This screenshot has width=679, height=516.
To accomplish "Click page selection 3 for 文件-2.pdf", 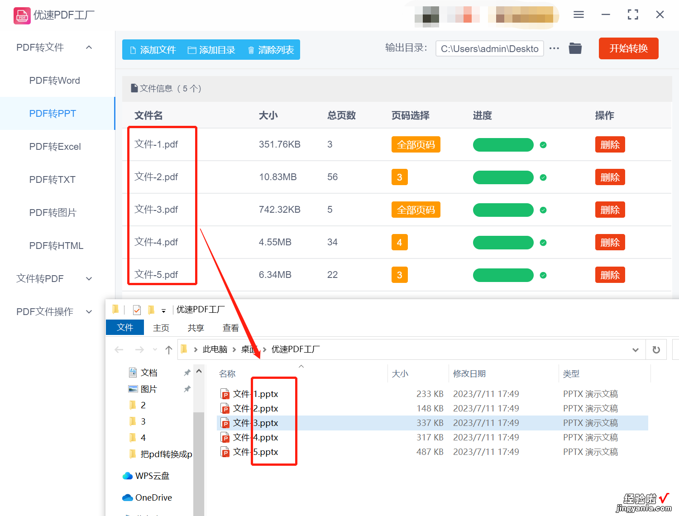I will tap(400, 177).
